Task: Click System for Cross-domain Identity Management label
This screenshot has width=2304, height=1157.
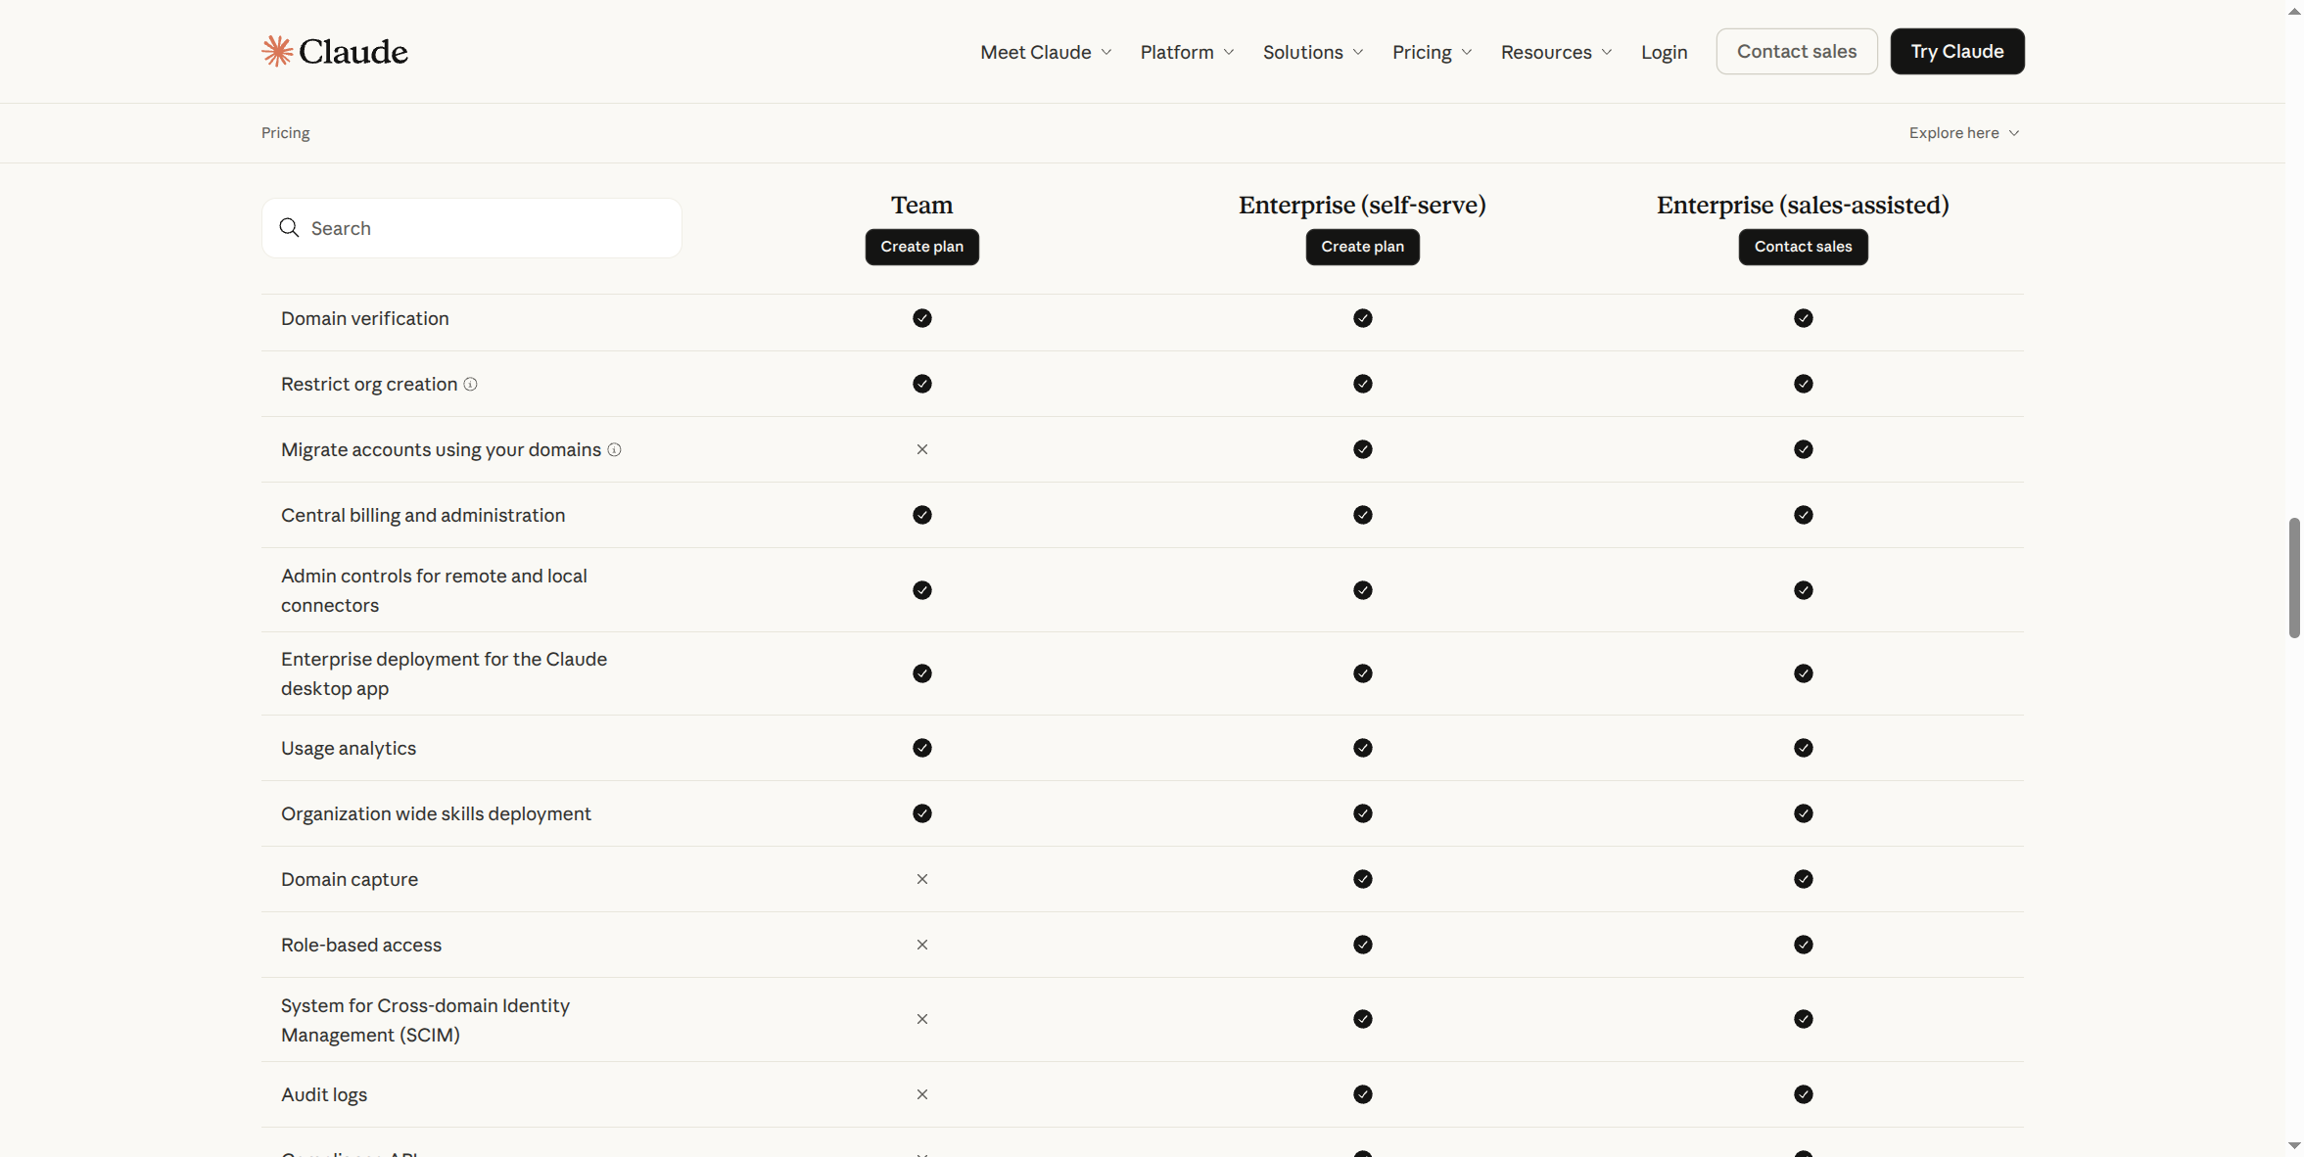Action: (x=425, y=1020)
